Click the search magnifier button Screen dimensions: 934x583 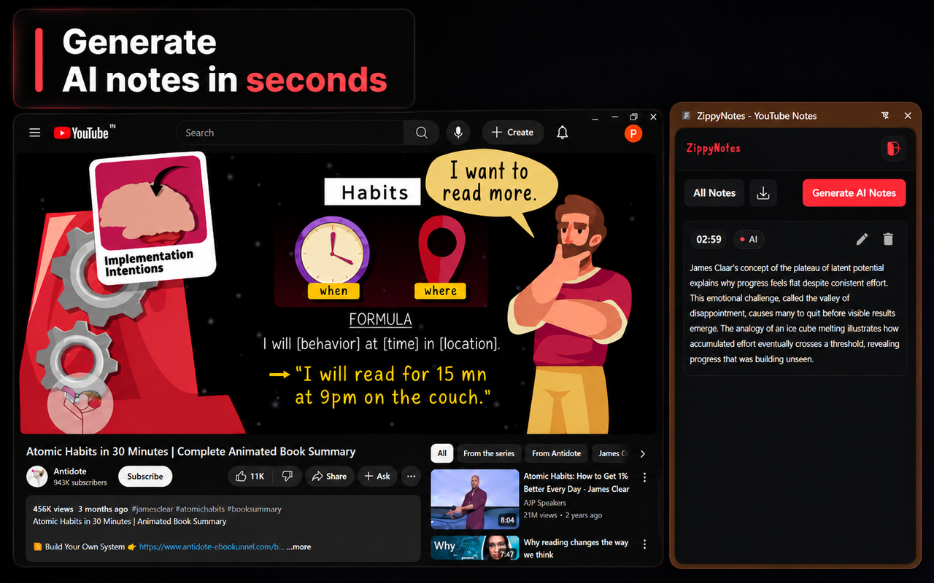point(421,133)
